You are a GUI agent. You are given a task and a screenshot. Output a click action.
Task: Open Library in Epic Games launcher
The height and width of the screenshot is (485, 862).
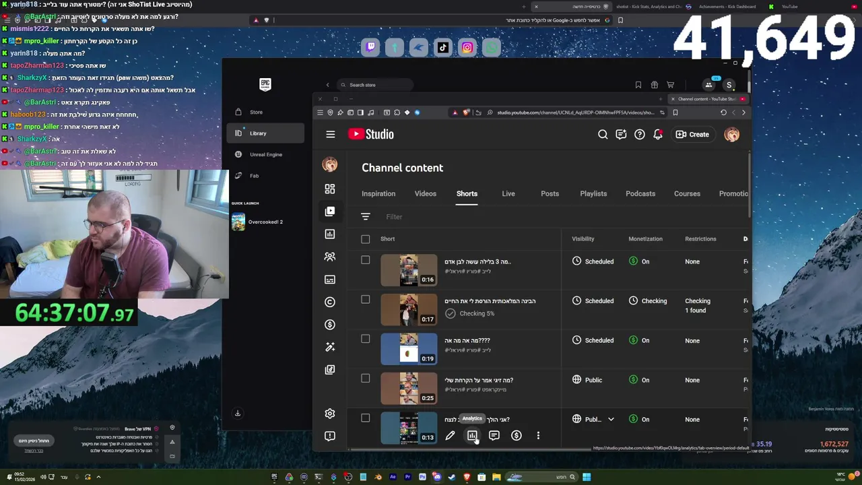point(265,133)
